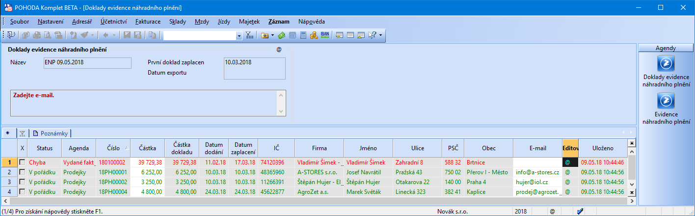
Task: Select row number 3 header
Action: click(x=9, y=182)
